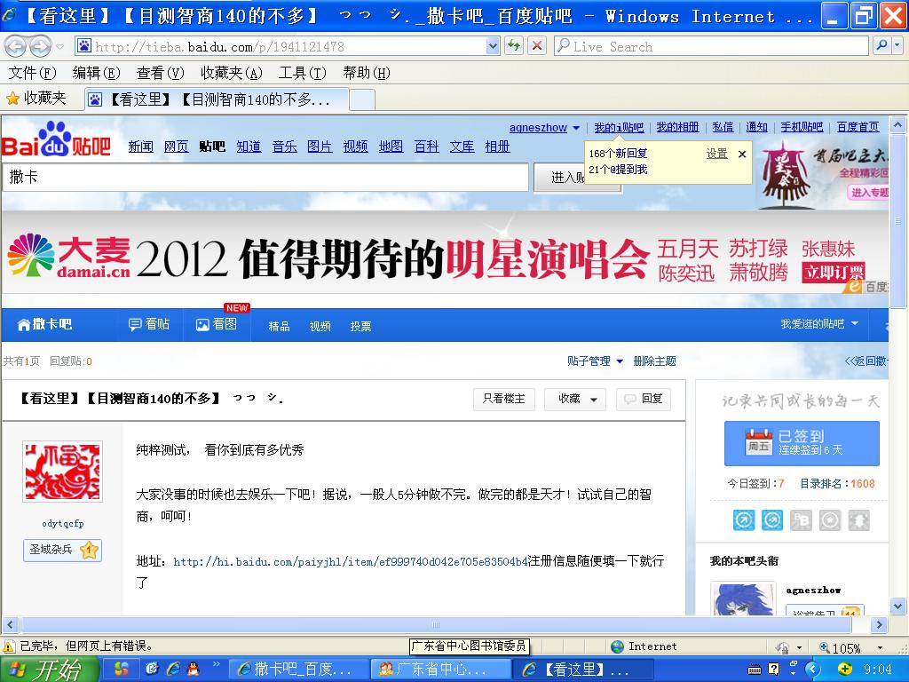Expand the 收藏 dropdown button
This screenshot has width=909, height=682.
[575, 399]
